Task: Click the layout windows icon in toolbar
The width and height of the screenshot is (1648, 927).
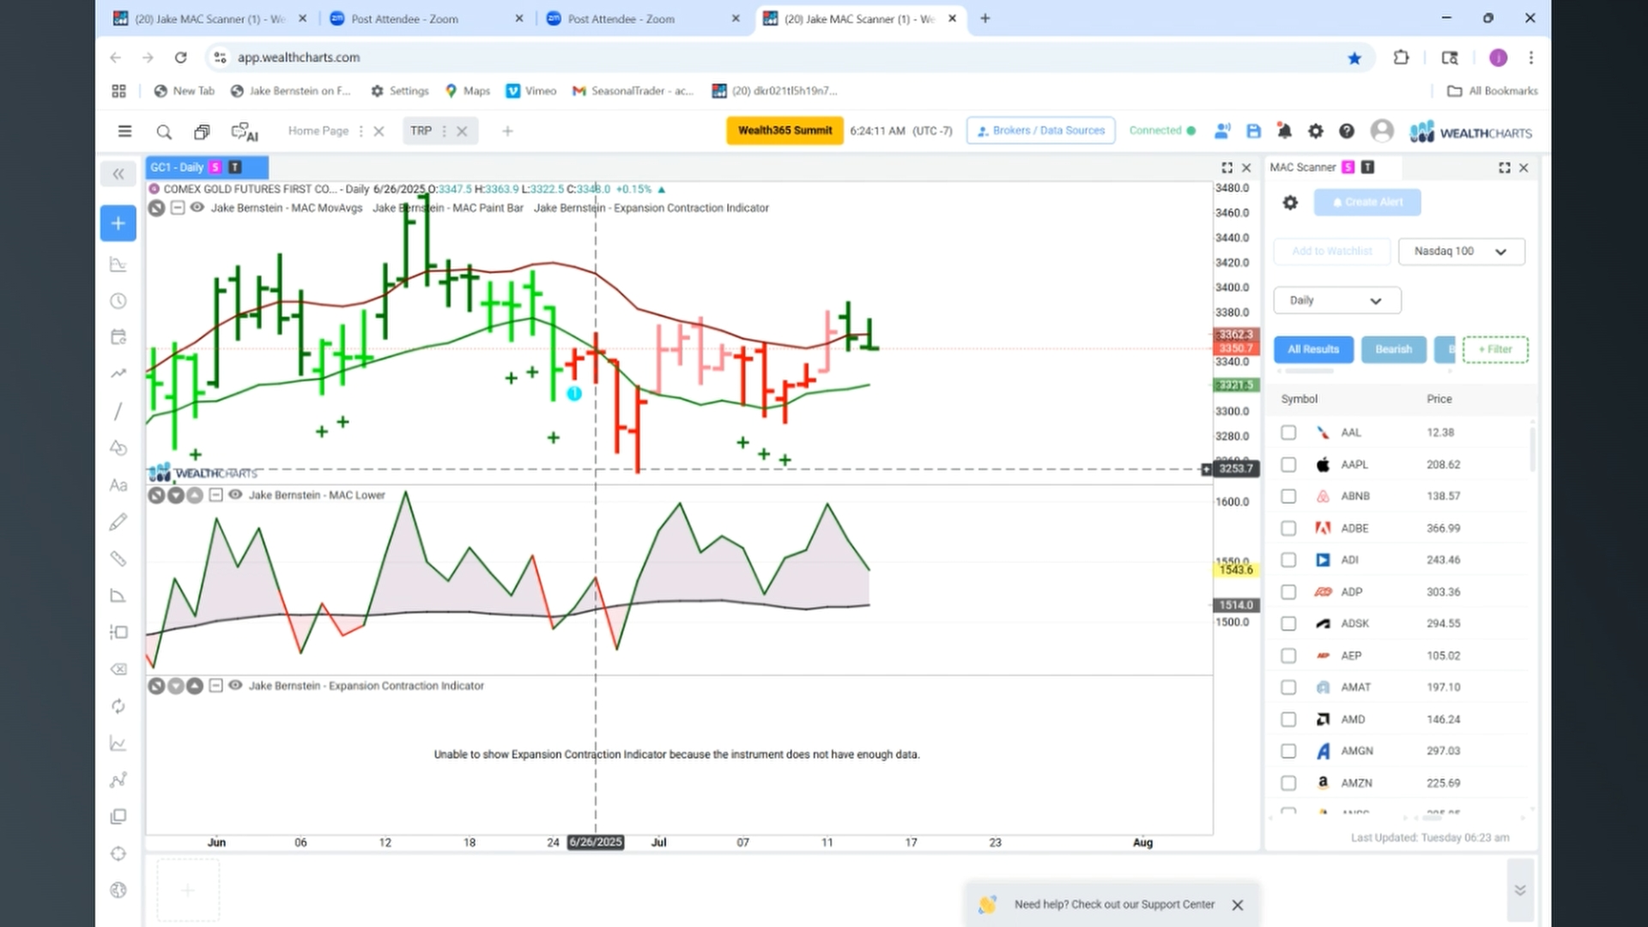Action: point(202,131)
